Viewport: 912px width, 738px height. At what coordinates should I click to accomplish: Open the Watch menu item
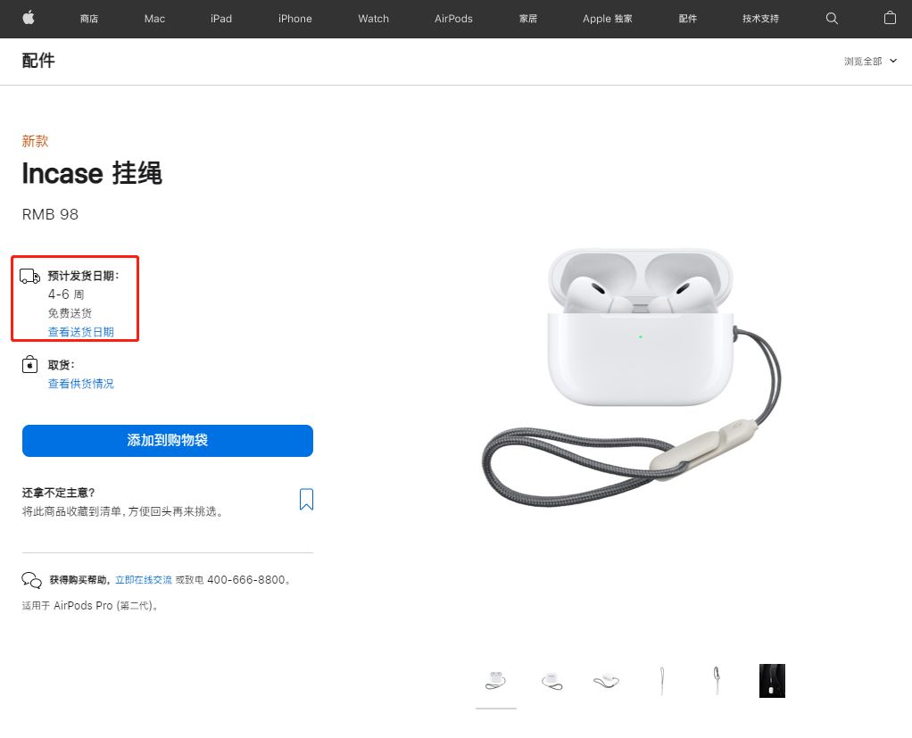pos(373,19)
